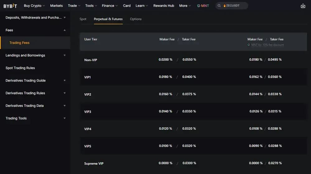Viewport: 311px width, 174px height.
Task: Open Rewards Hub
Action: (x=164, y=6)
